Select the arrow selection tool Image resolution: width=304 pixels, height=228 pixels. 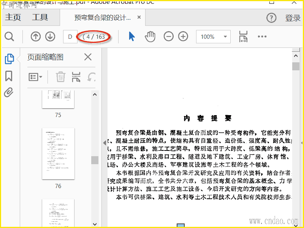pos(132,36)
